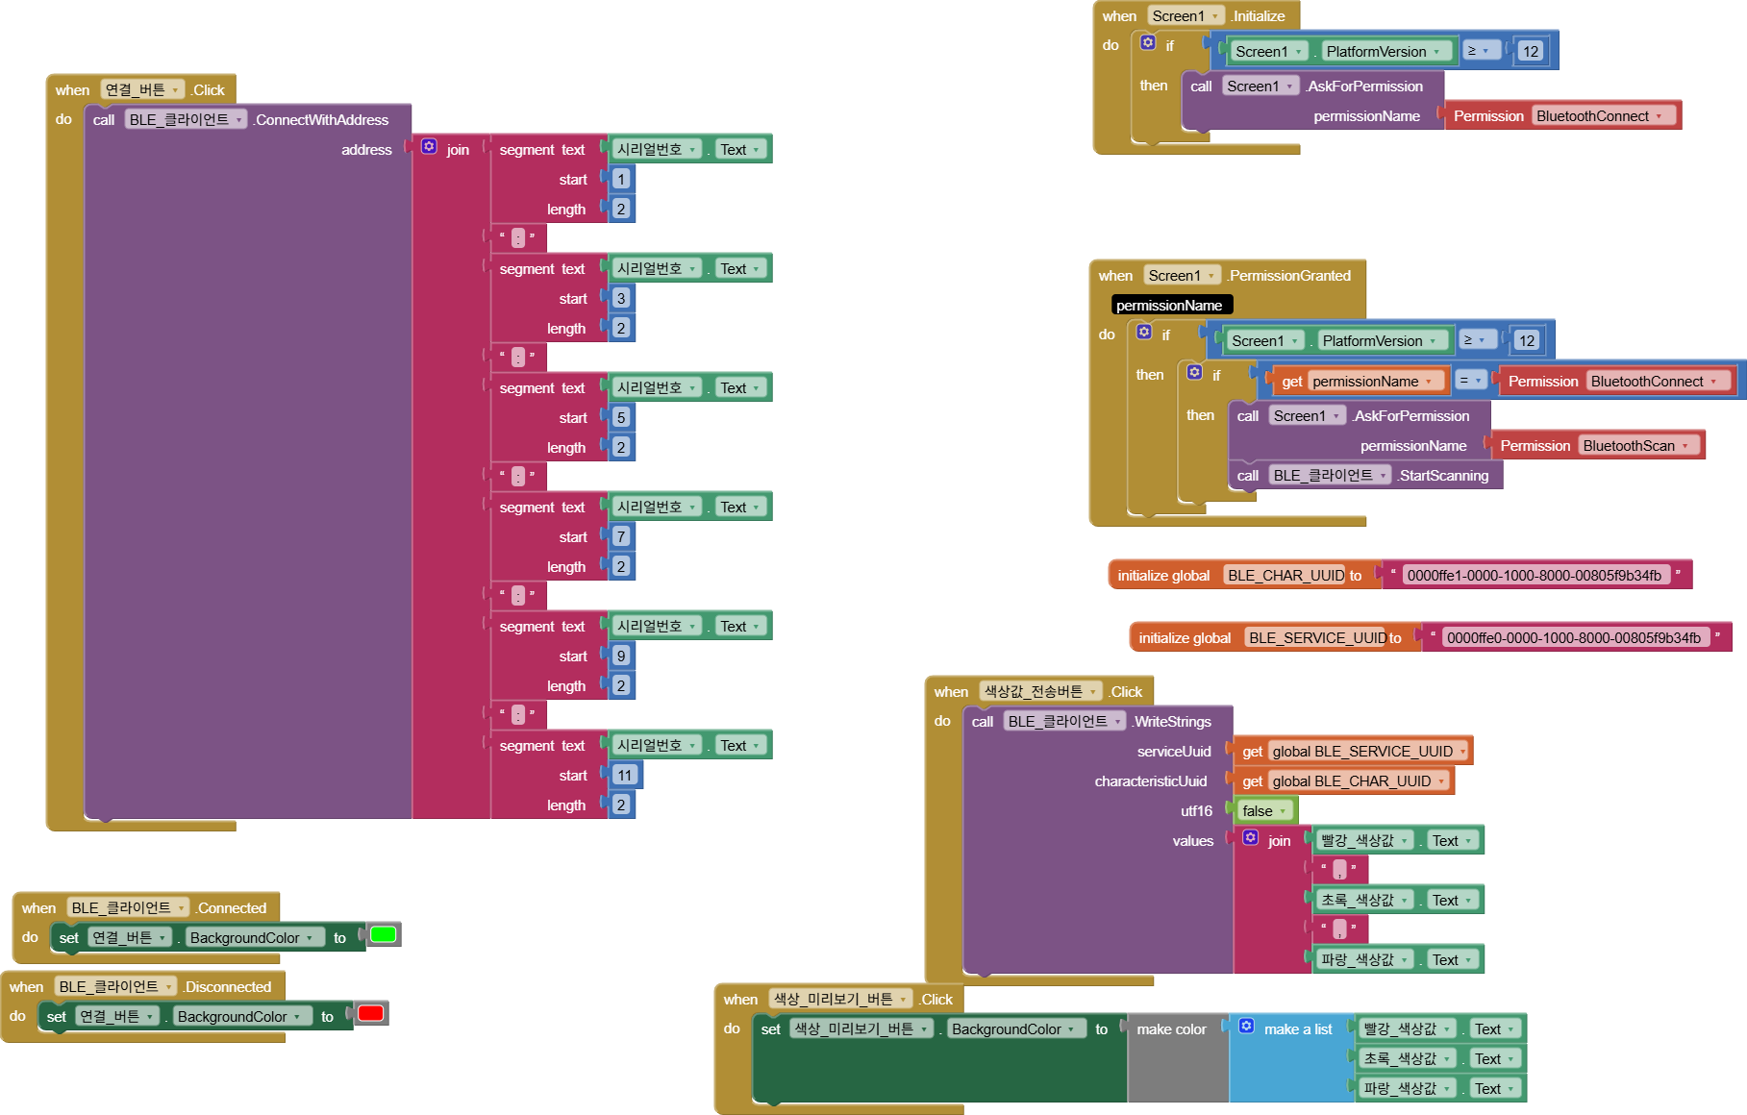Click the BLE_SERVICE_UUID global variable name field

pos(1317,638)
